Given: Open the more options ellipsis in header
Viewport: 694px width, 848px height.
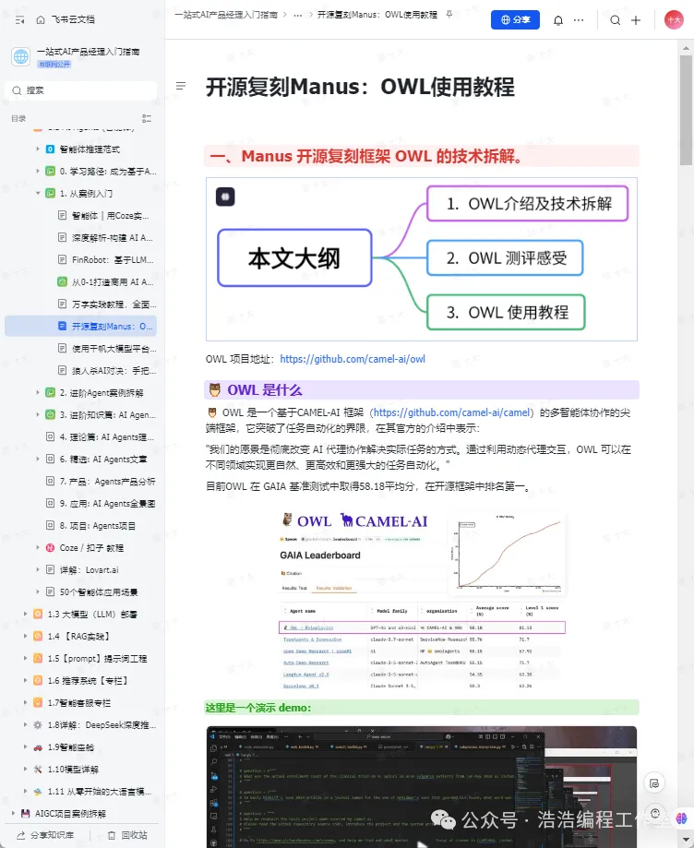Looking at the screenshot, I should (x=579, y=20).
